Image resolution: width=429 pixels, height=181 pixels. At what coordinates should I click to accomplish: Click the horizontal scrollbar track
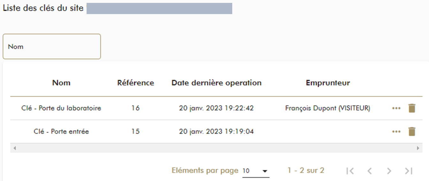(216, 148)
